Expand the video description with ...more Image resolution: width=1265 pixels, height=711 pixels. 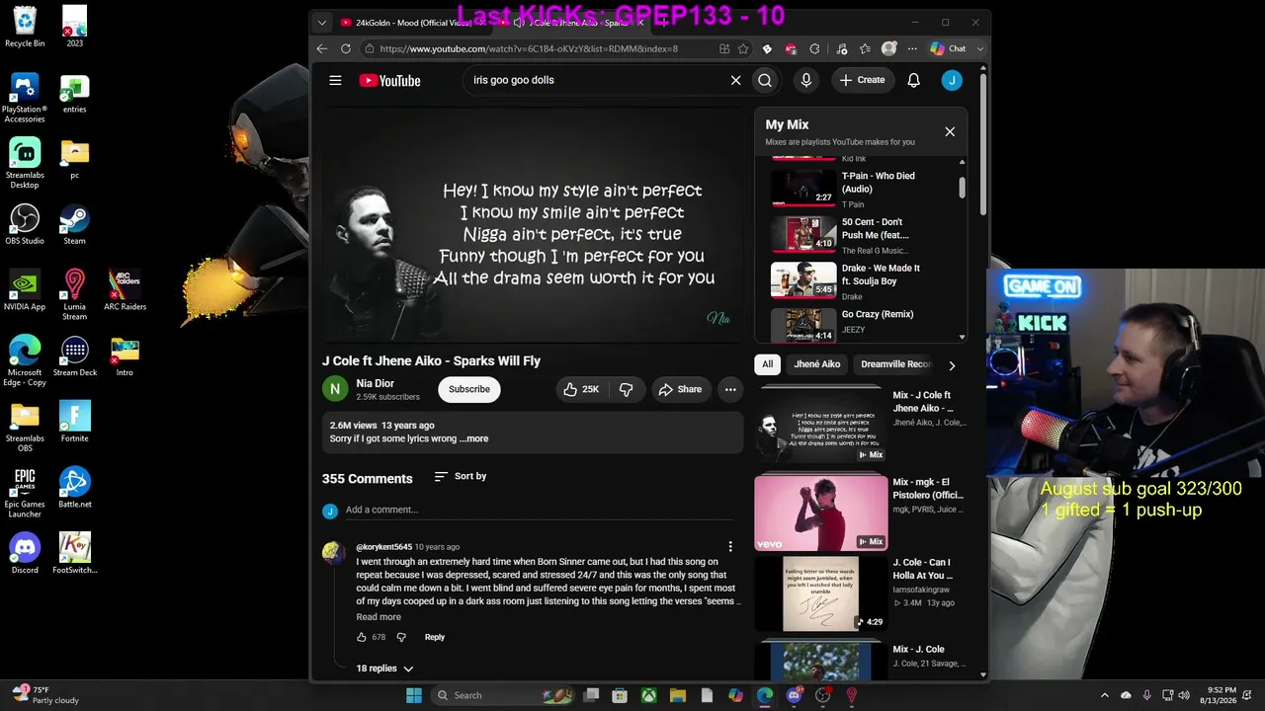(476, 438)
